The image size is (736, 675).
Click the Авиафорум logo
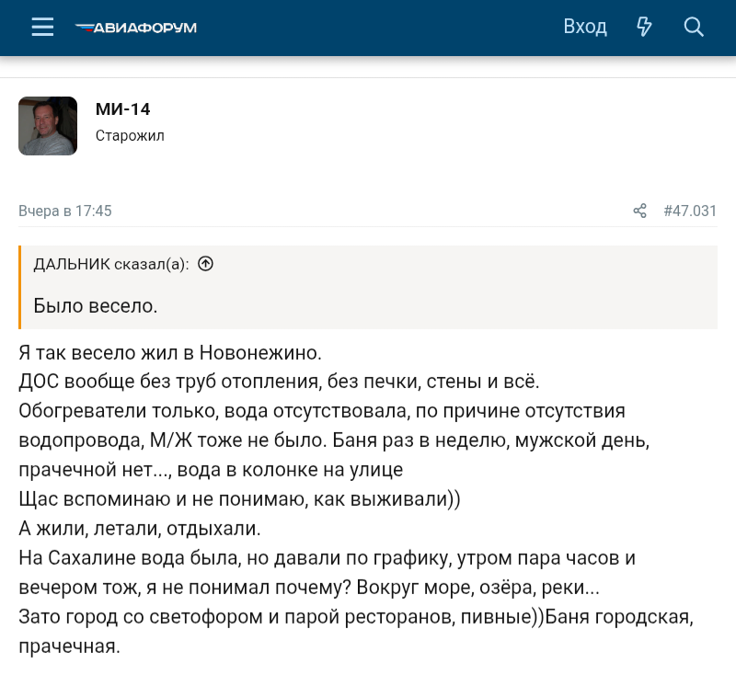click(x=136, y=28)
